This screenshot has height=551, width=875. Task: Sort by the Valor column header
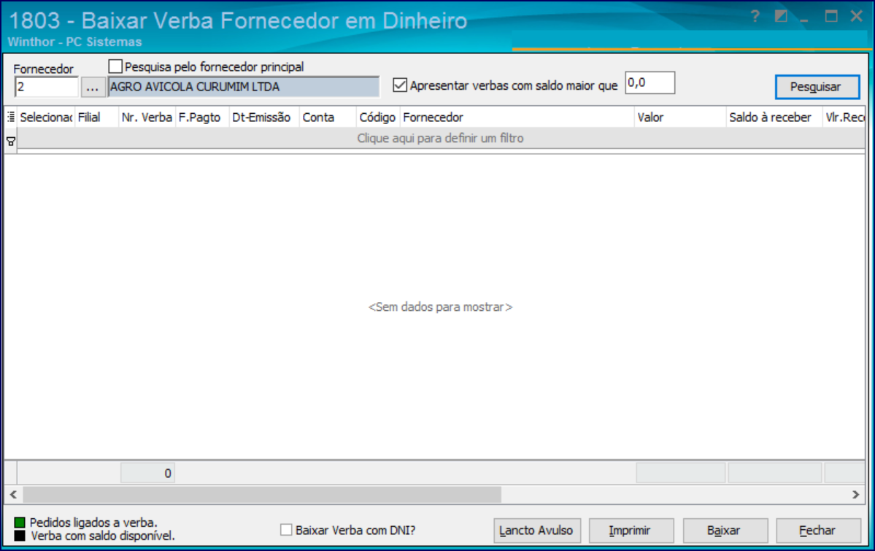pyautogui.click(x=679, y=117)
